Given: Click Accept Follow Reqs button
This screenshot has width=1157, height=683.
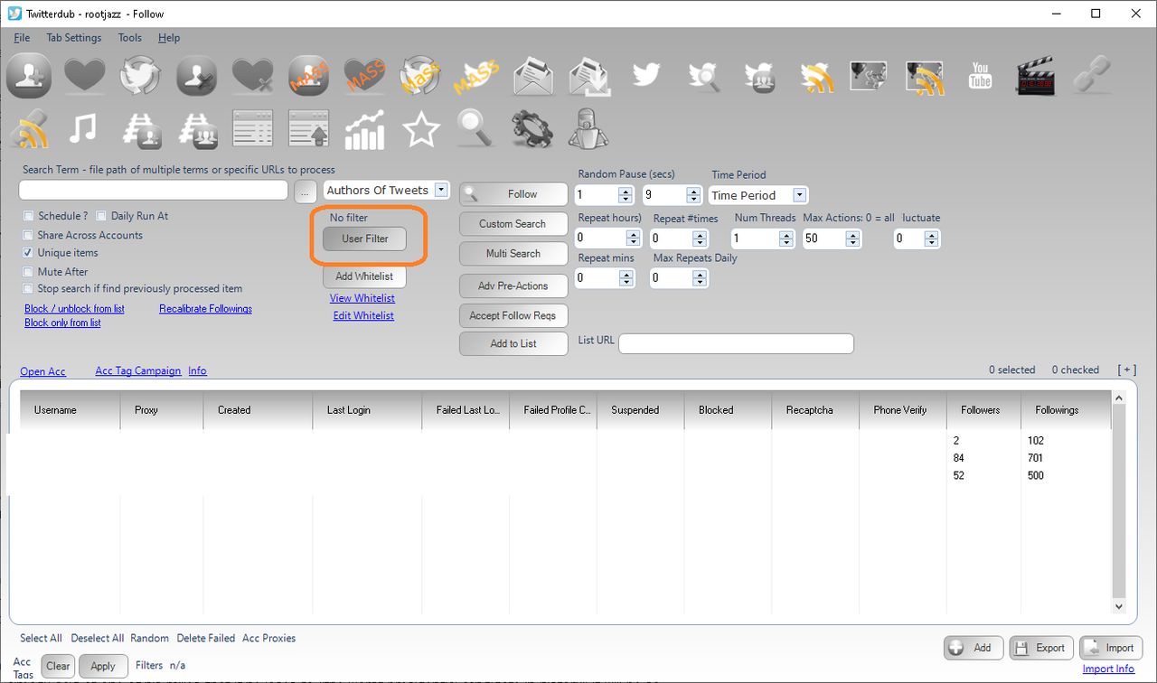Looking at the screenshot, I should [x=513, y=316].
